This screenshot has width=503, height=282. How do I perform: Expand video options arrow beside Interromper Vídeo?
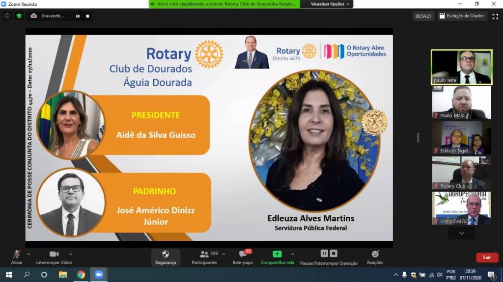coord(70,254)
